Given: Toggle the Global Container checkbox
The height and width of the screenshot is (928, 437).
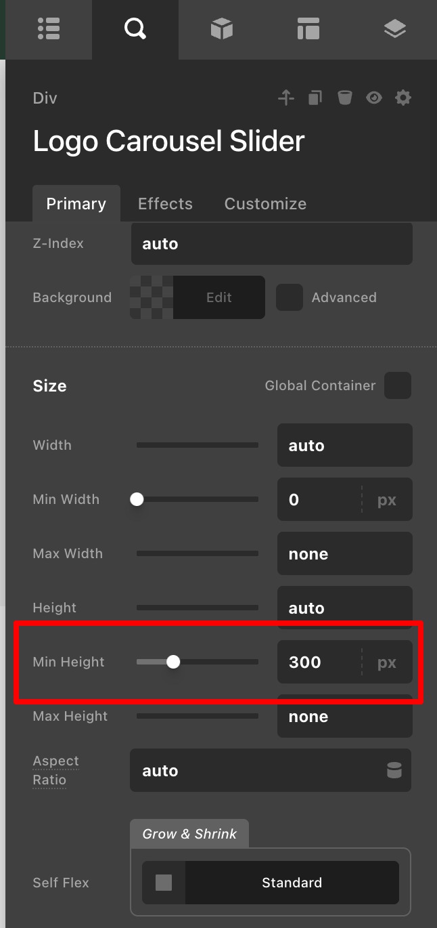Looking at the screenshot, I should coord(398,385).
